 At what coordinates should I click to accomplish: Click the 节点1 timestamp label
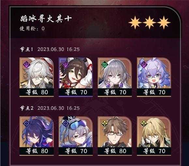(x=58, y=49)
